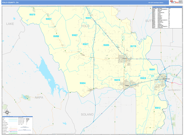Click the YOLO county label
The width and height of the screenshot is (184, 135).
pyautogui.click(x=85, y=26)
